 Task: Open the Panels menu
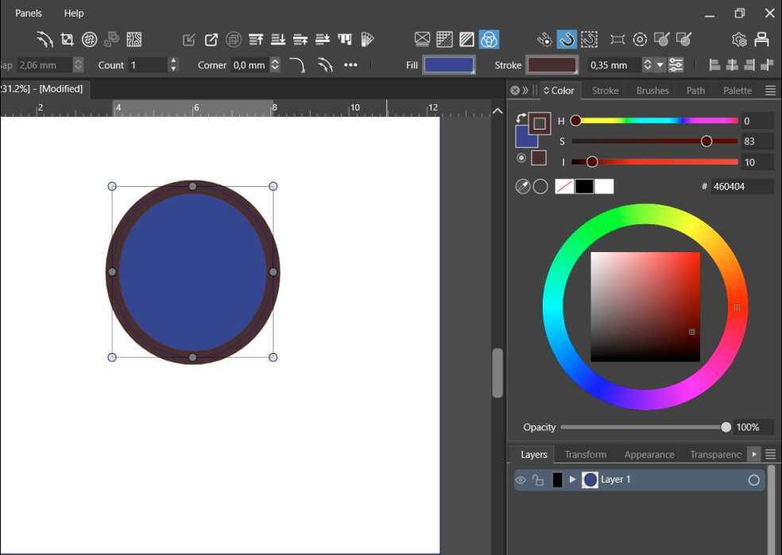click(28, 13)
